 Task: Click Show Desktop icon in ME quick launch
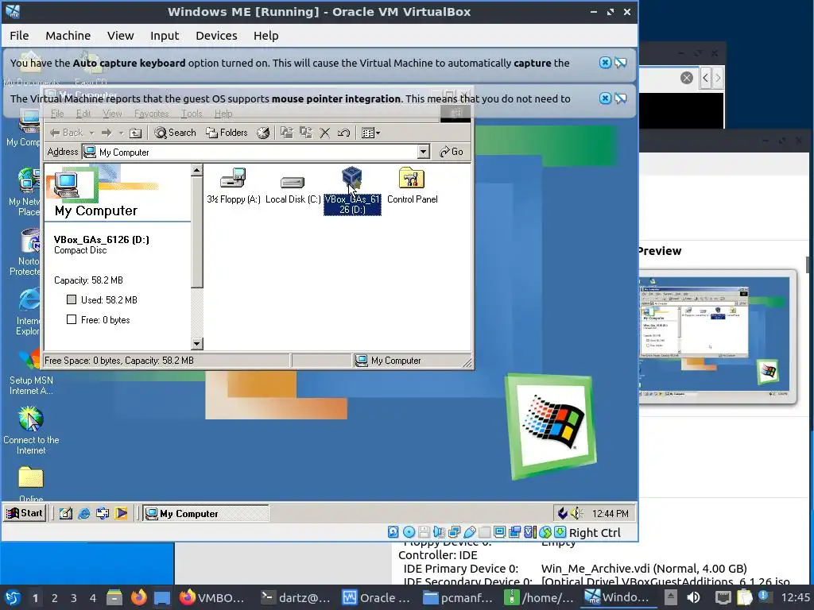pos(66,514)
